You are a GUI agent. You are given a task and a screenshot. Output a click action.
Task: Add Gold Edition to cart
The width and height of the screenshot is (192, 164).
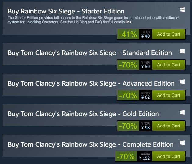[168, 126]
